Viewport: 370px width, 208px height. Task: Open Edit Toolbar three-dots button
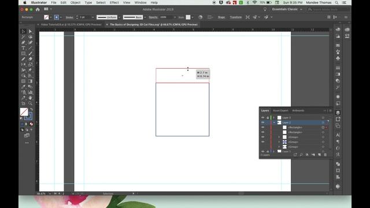coord(27,143)
